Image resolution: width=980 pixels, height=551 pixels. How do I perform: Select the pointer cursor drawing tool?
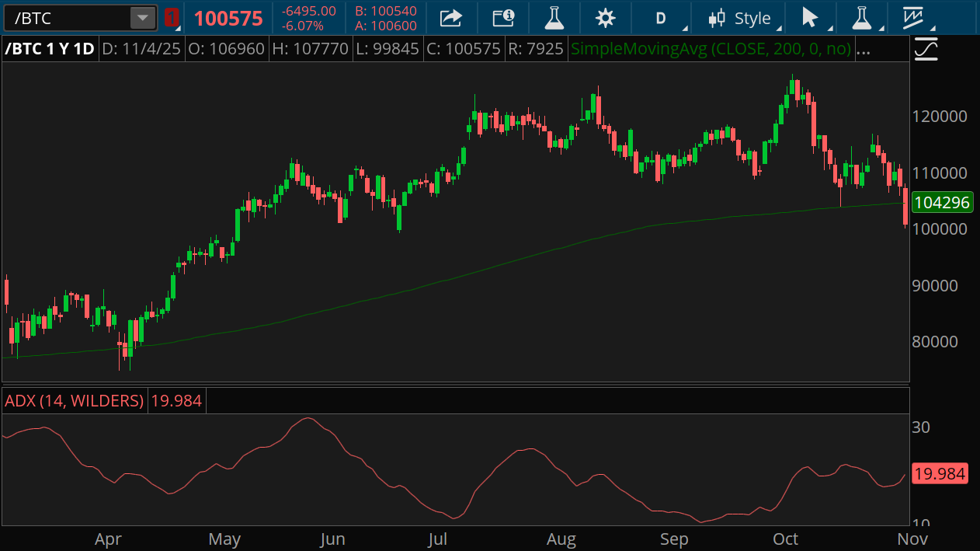click(x=810, y=18)
